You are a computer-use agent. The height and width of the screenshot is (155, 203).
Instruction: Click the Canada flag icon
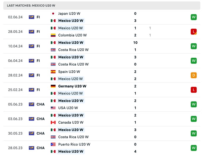pyautogui.click(x=53, y=122)
